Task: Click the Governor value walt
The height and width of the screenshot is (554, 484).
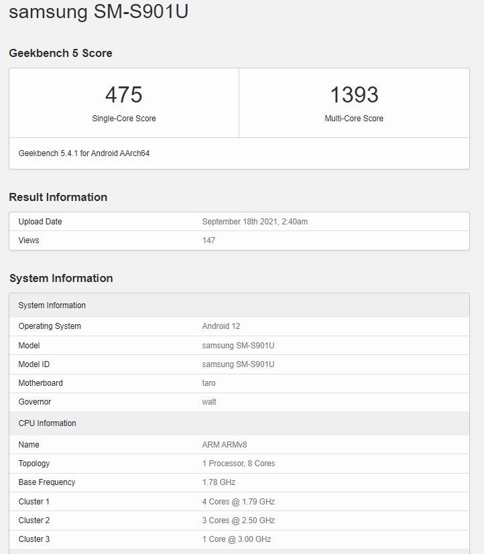Action: pyautogui.click(x=209, y=402)
